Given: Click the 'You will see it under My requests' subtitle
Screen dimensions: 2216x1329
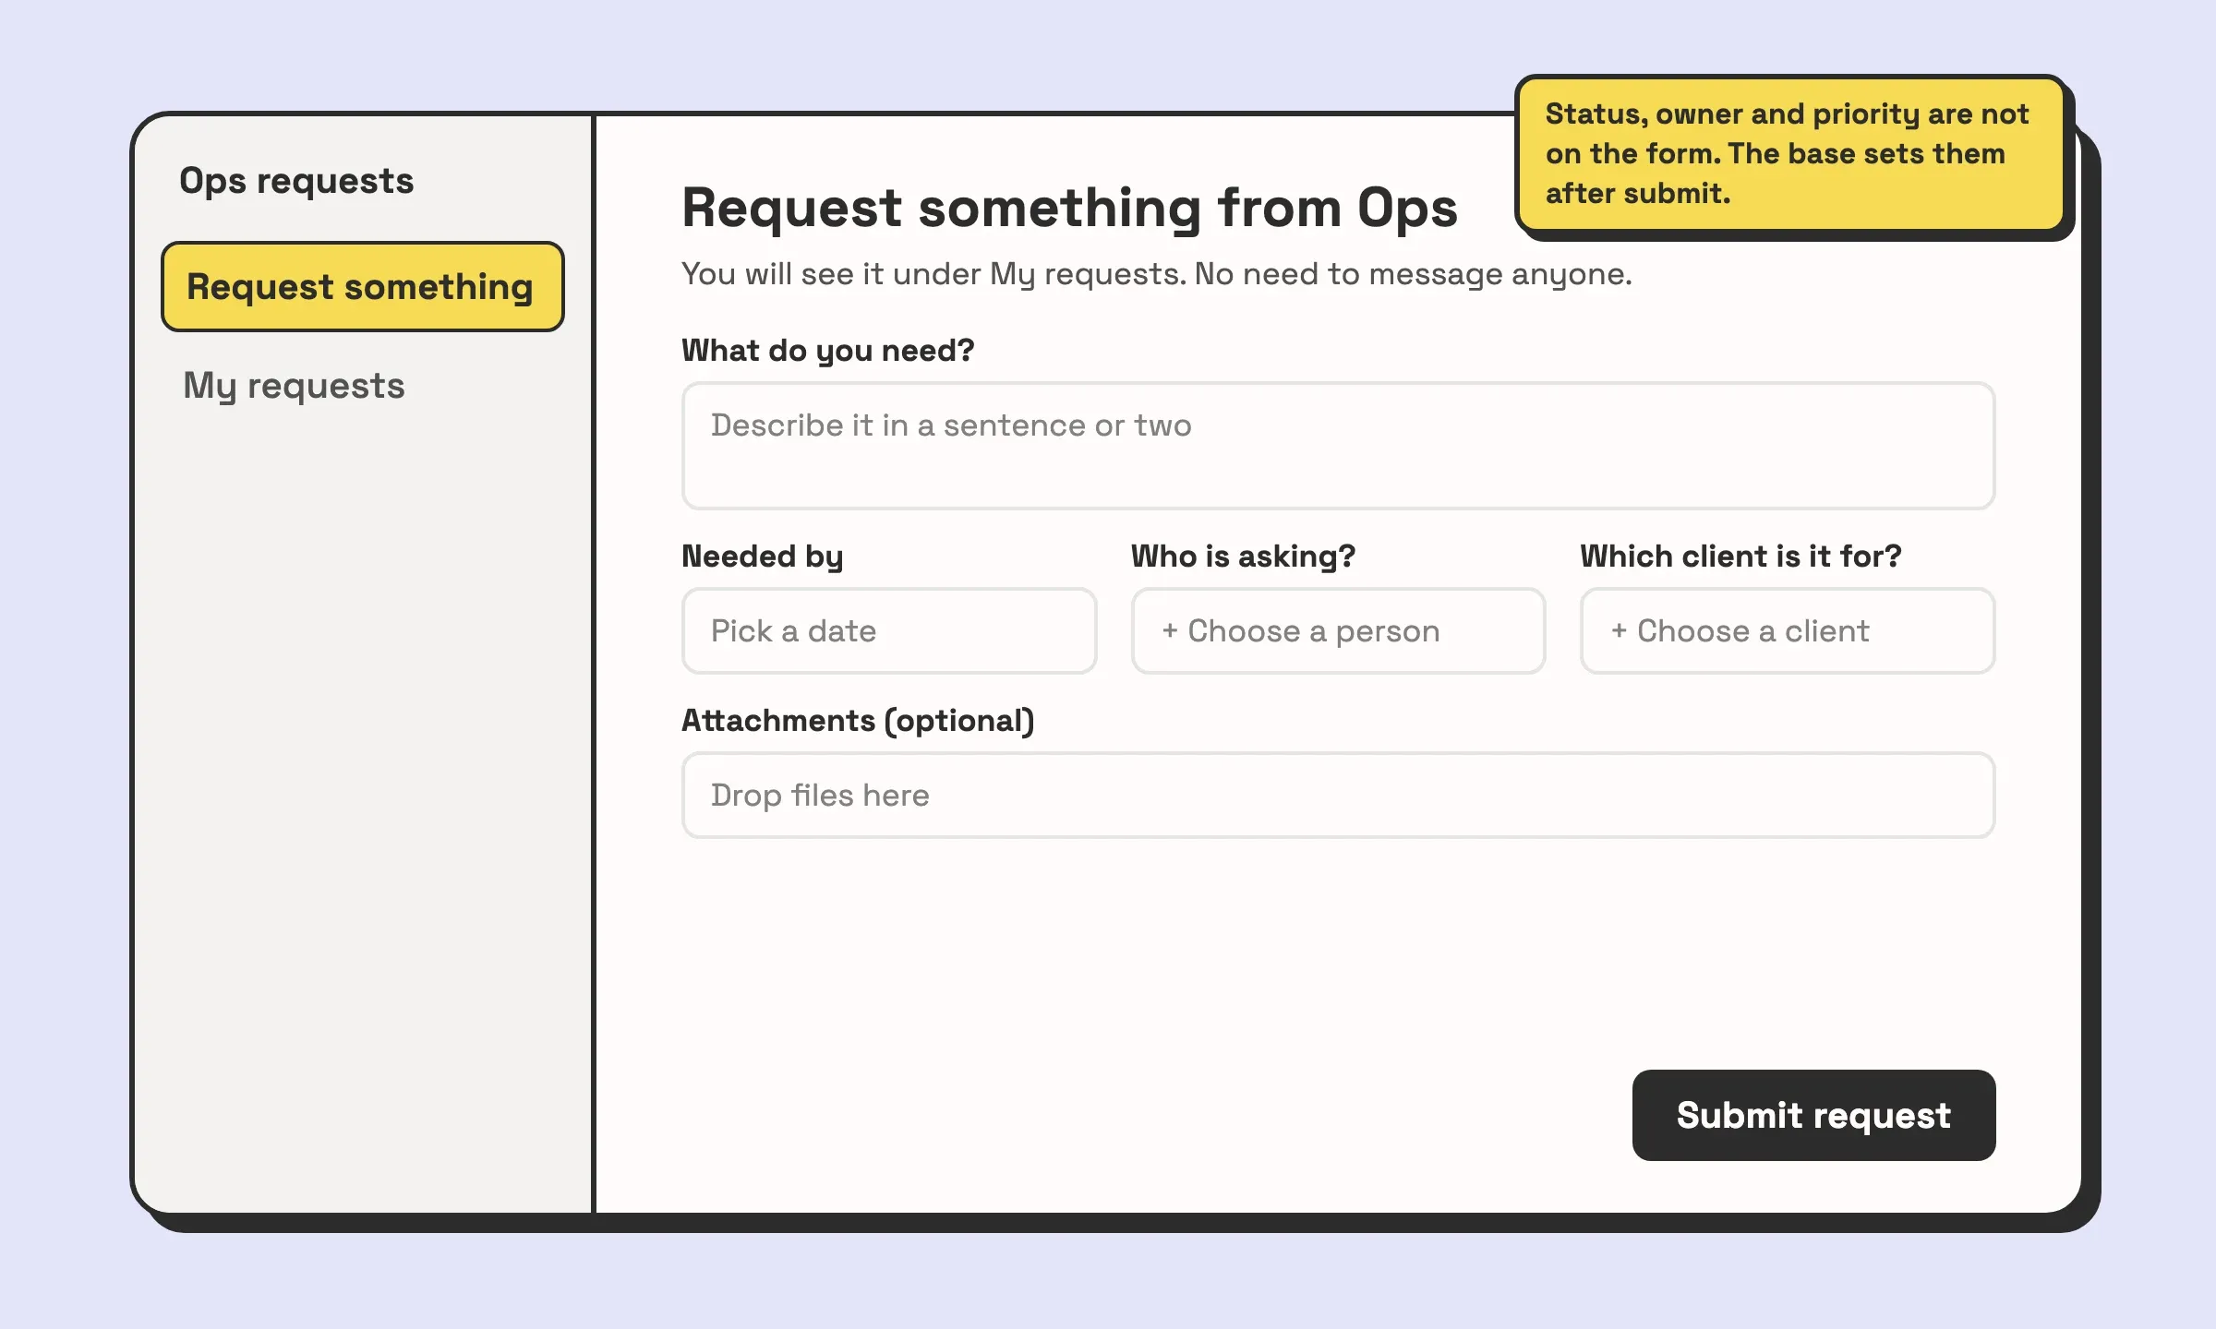Looking at the screenshot, I should point(1156,274).
